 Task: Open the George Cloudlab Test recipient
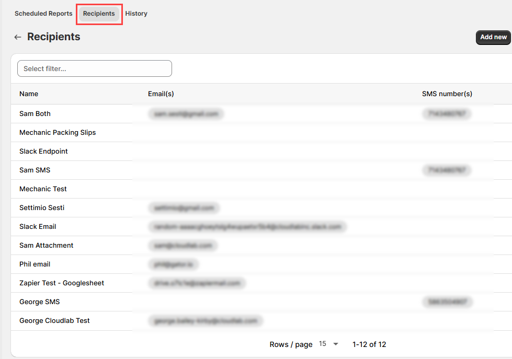coord(54,321)
